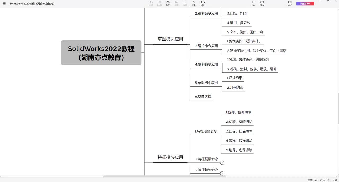Click the 2.旋转、旋转切除 subtopic
The width and height of the screenshot is (339, 182).
pyautogui.click(x=239, y=122)
